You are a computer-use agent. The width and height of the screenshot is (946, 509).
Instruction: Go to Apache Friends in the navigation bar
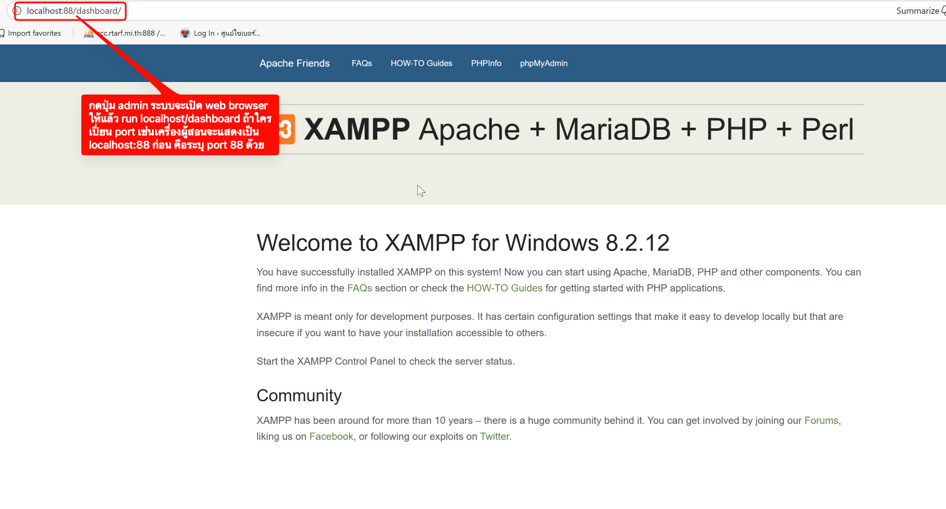pos(294,63)
